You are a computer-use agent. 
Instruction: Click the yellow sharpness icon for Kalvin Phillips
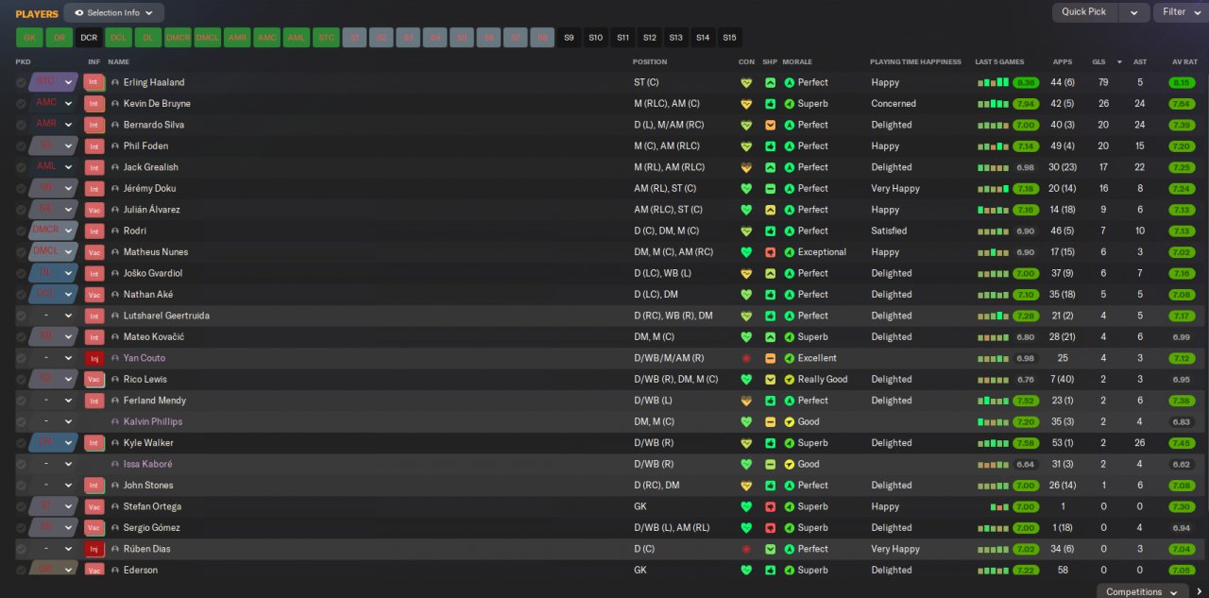point(770,421)
